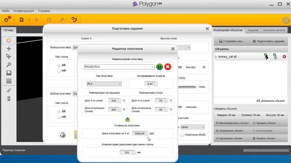
Task: Click the gear icon next to Быстро
Action: (x=204, y=67)
